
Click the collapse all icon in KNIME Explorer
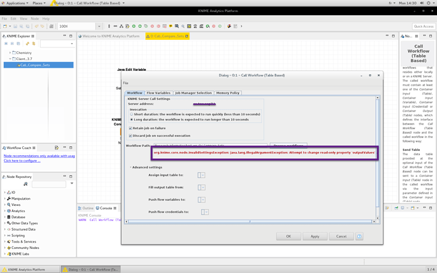[x=12, y=44]
